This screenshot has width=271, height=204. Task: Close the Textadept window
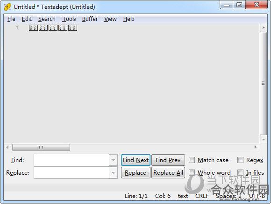[257, 5]
